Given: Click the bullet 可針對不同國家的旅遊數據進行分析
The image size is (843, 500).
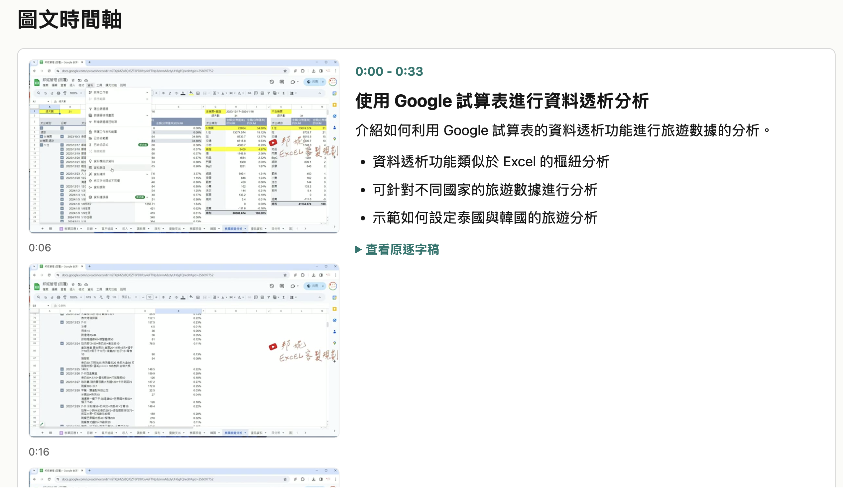Looking at the screenshot, I should (x=485, y=190).
